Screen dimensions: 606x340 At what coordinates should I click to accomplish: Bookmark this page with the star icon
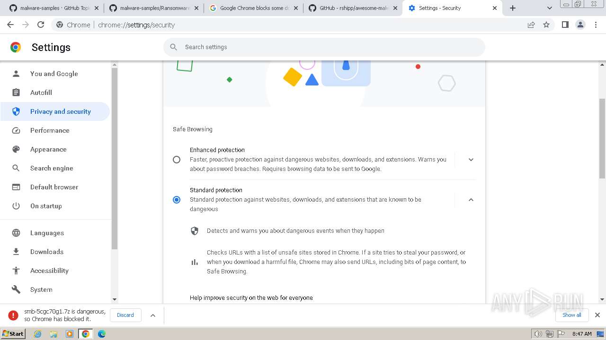tap(546, 25)
